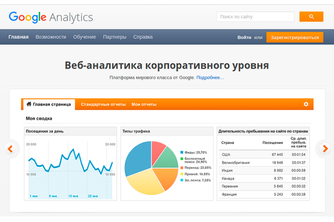Open the Партнеры menu item
334x222 pixels.
pos(115,37)
